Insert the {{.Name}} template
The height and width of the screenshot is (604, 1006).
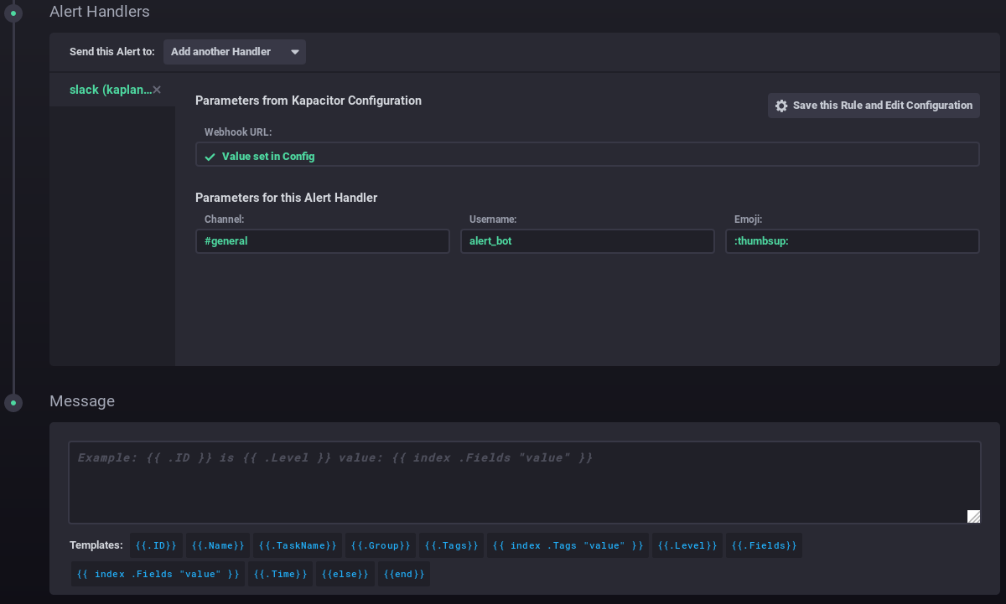[218, 545]
